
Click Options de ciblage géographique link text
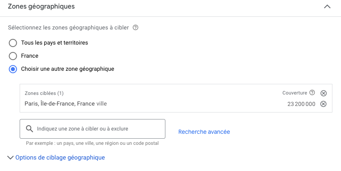(60, 157)
